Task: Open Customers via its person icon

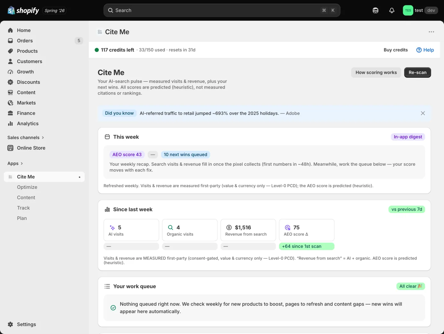Action: pos(10,61)
